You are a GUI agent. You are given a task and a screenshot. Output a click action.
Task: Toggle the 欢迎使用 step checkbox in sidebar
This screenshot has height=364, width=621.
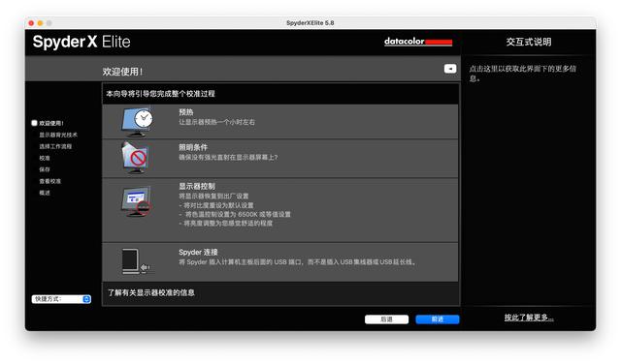(35, 123)
